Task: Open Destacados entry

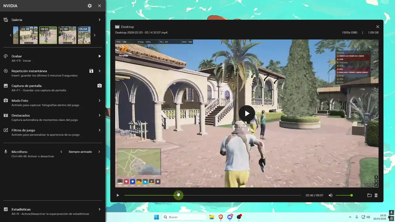Action: tap(52, 117)
